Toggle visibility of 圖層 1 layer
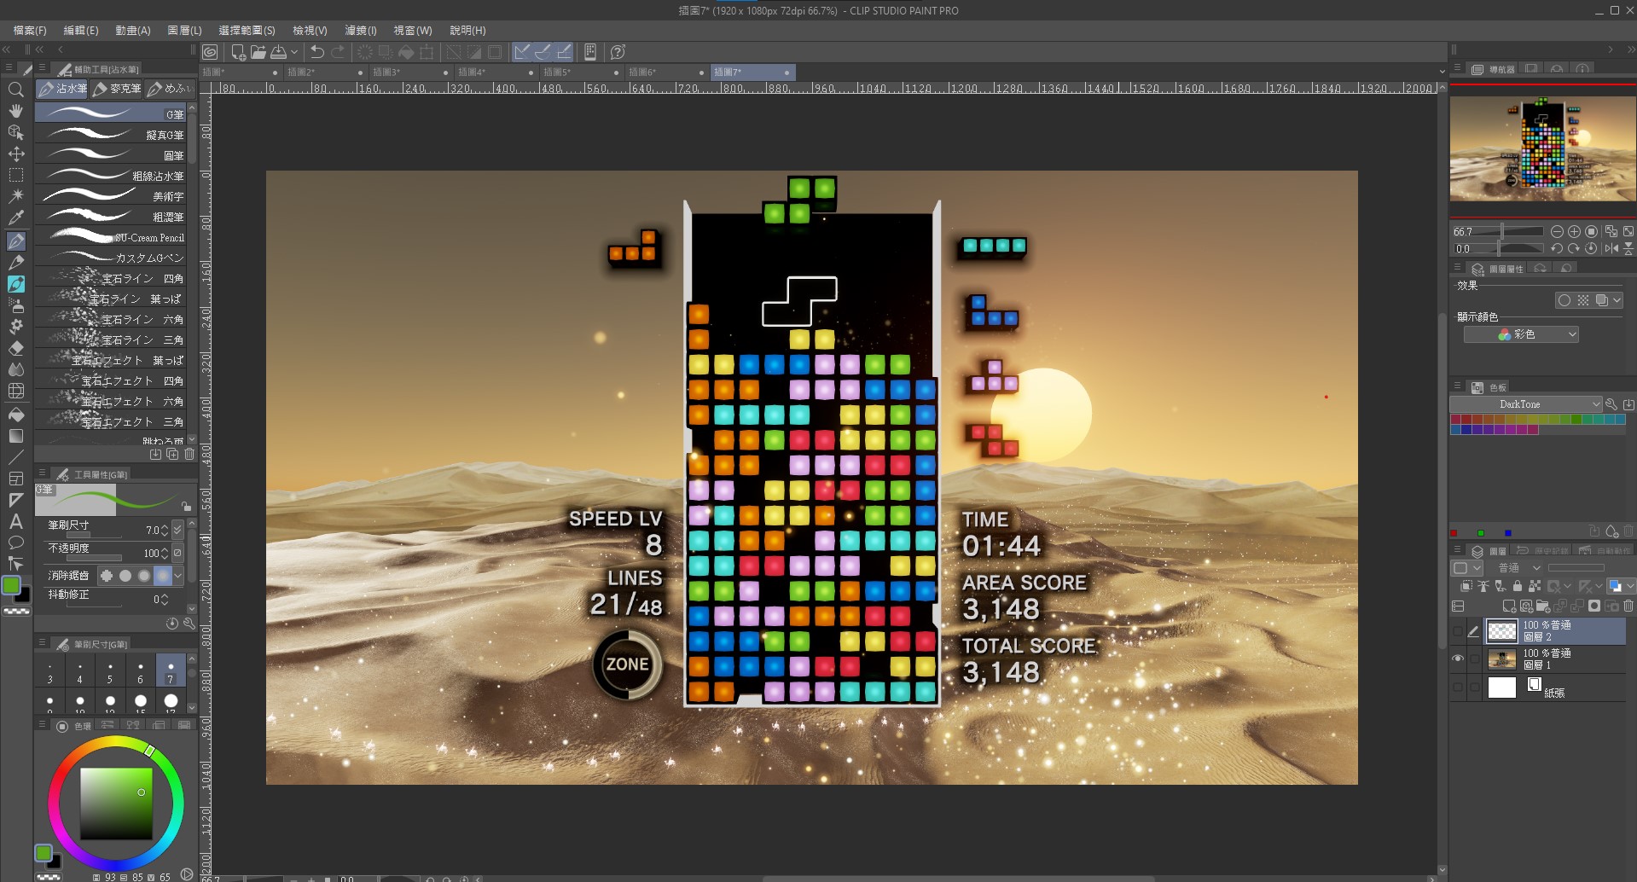 pos(1458,659)
